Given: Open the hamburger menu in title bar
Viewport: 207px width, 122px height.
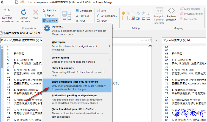Looking at the screenshot, I should click(9, 2).
